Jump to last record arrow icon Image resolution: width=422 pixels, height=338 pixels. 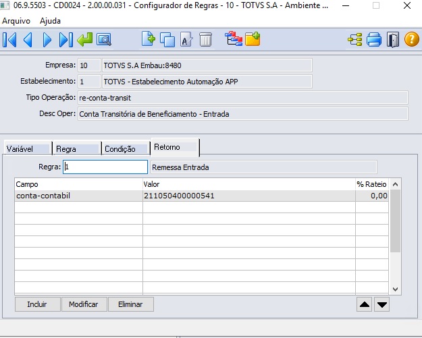[66, 40]
